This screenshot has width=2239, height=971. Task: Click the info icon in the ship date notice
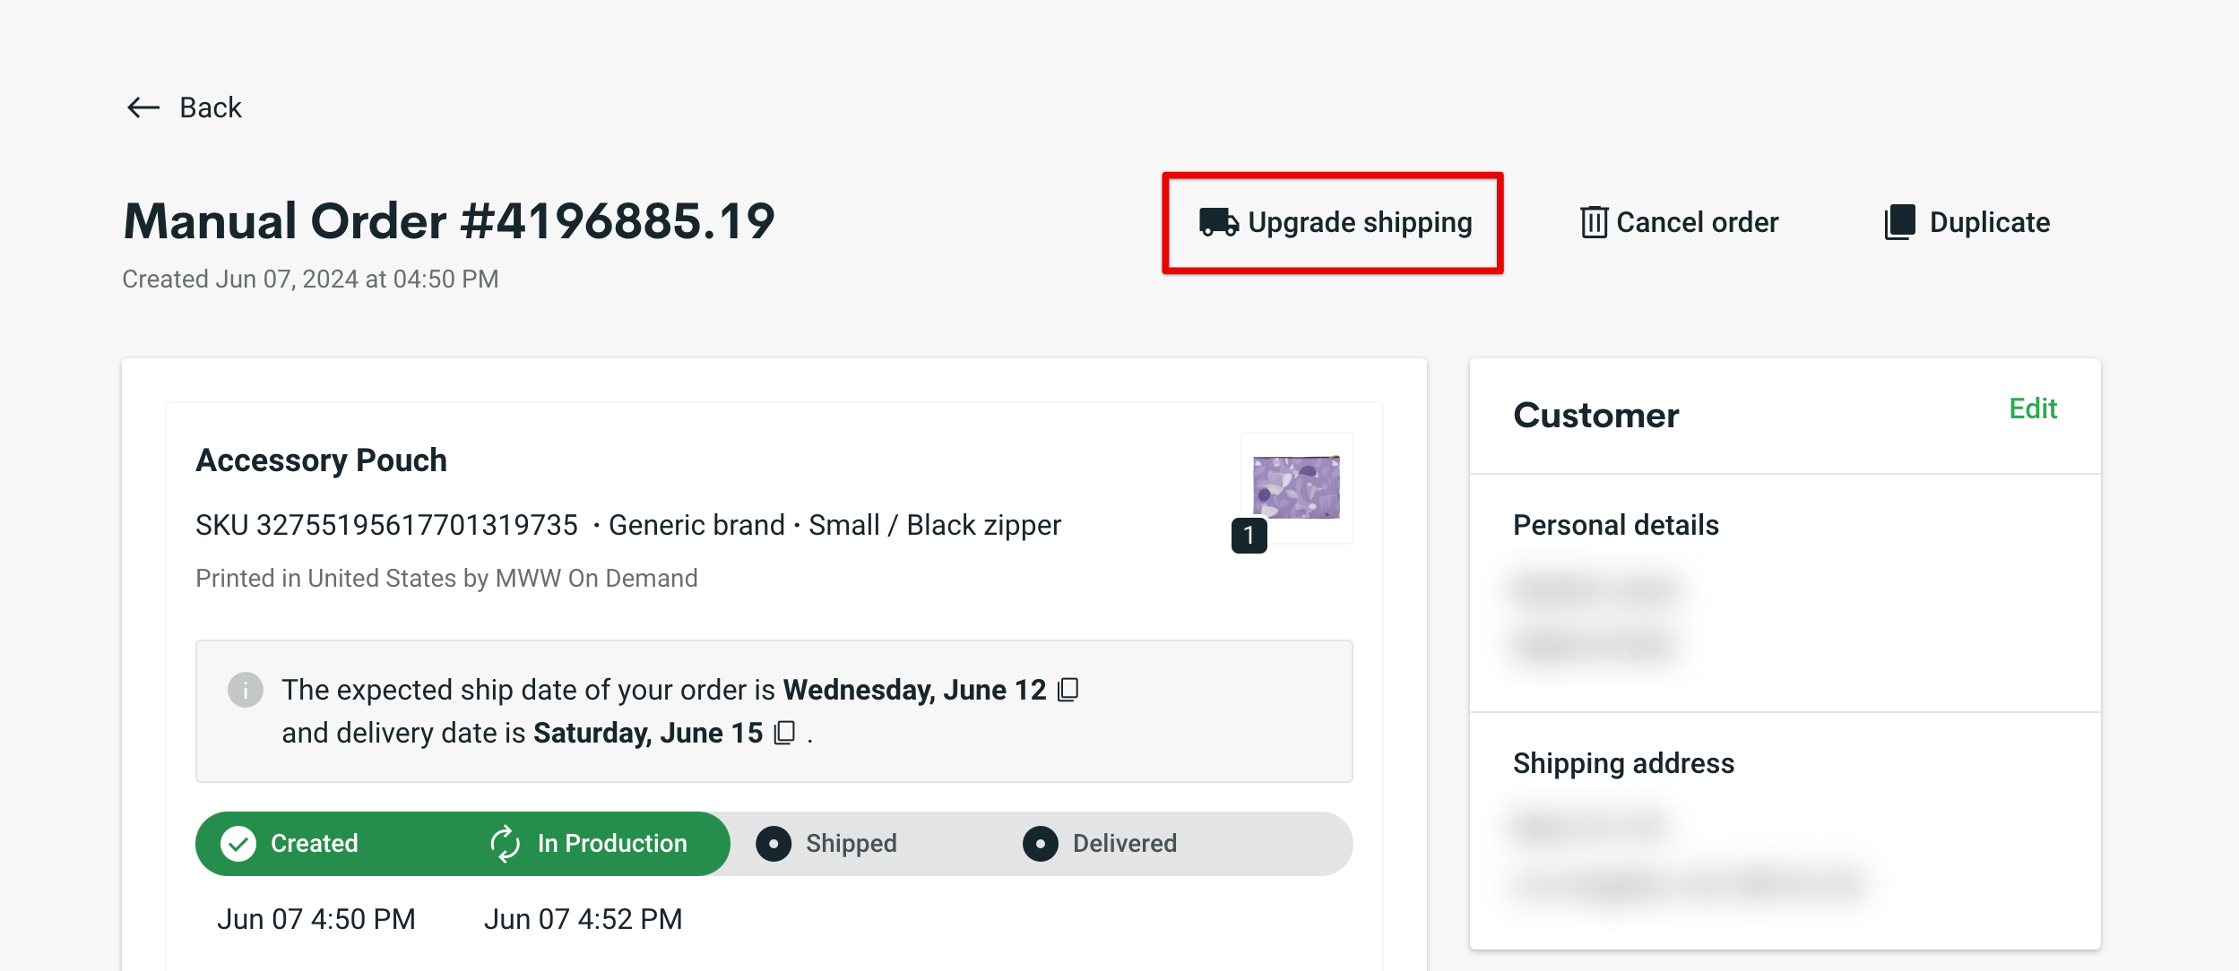click(x=245, y=690)
